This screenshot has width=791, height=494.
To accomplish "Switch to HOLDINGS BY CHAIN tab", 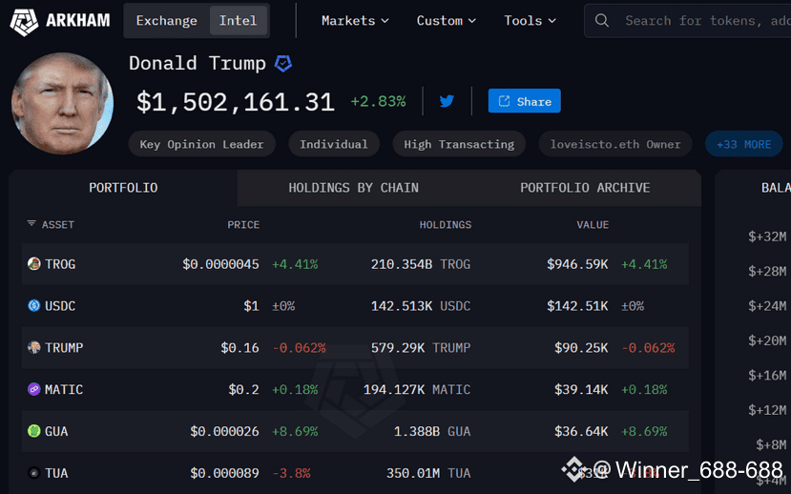I will click(x=353, y=188).
